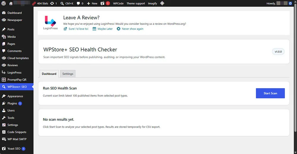
Task: Click 'WPStore+ SEO Health Checker' title
Action: pyautogui.click(x=80, y=49)
